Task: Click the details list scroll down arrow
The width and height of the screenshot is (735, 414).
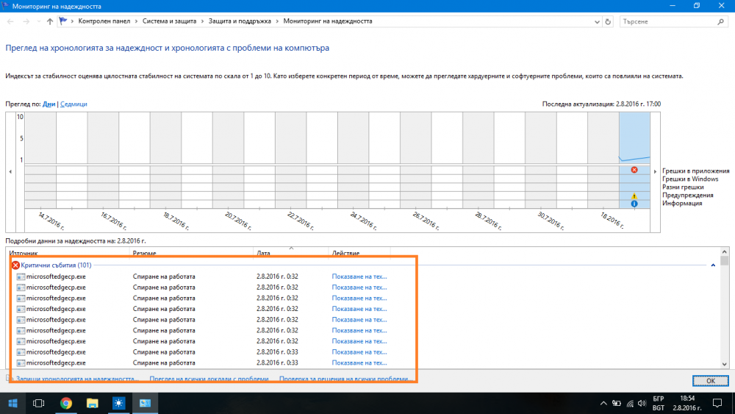Action: (725, 364)
